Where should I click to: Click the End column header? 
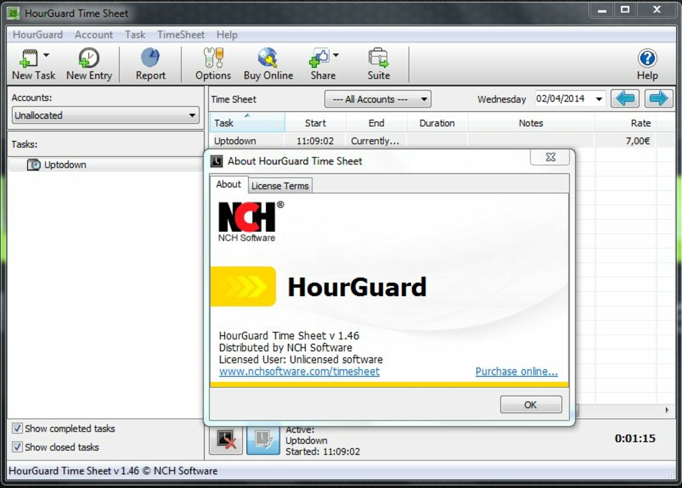click(x=376, y=123)
